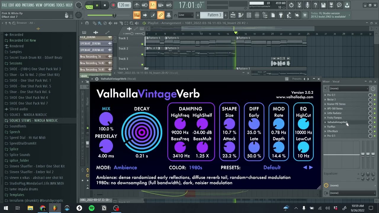The image size is (379, 213).
Task: Open MODE Ambience selector
Action: 125,167
